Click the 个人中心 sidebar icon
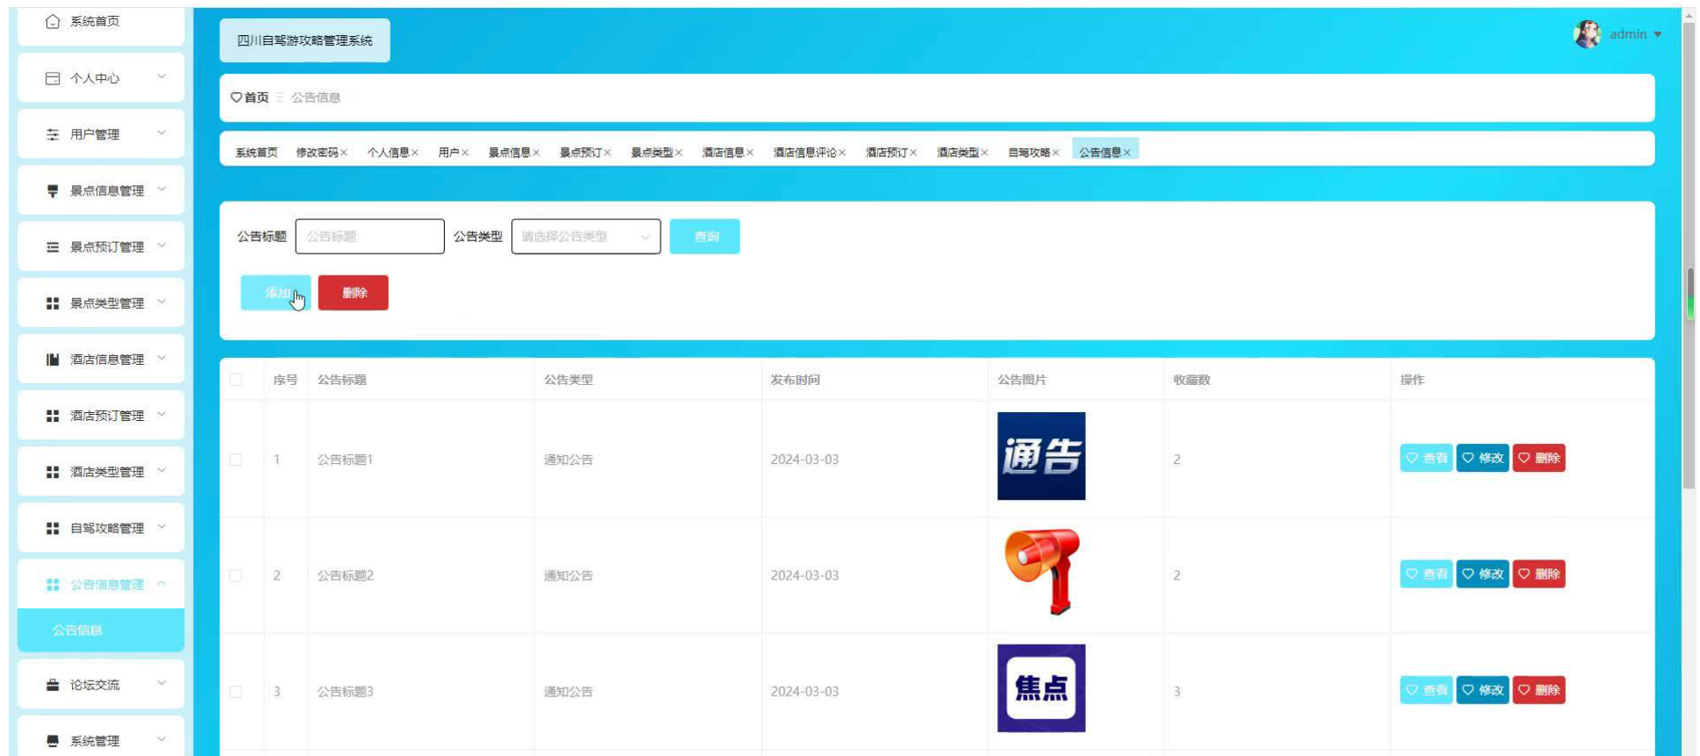 tap(53, 78)
